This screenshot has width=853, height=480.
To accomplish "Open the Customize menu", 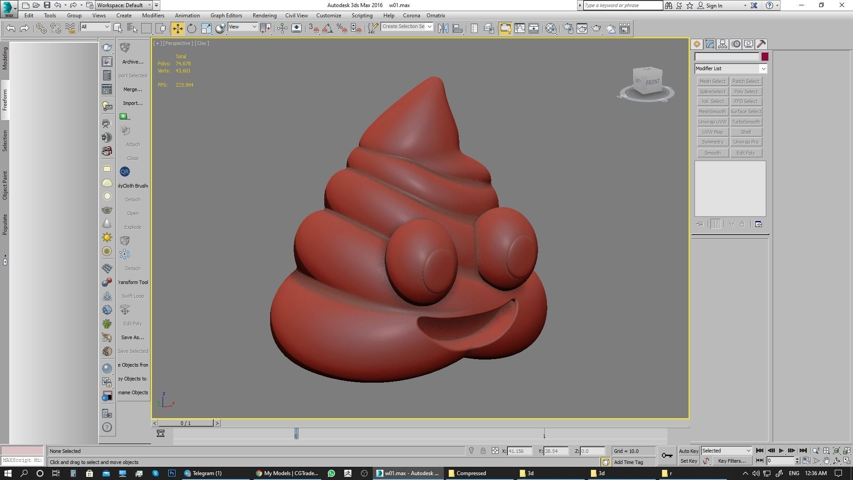I will pyautogui.click(x=329, y=16).
